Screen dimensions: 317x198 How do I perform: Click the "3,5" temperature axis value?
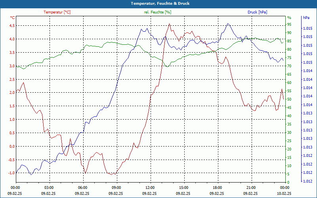point(12,53)
